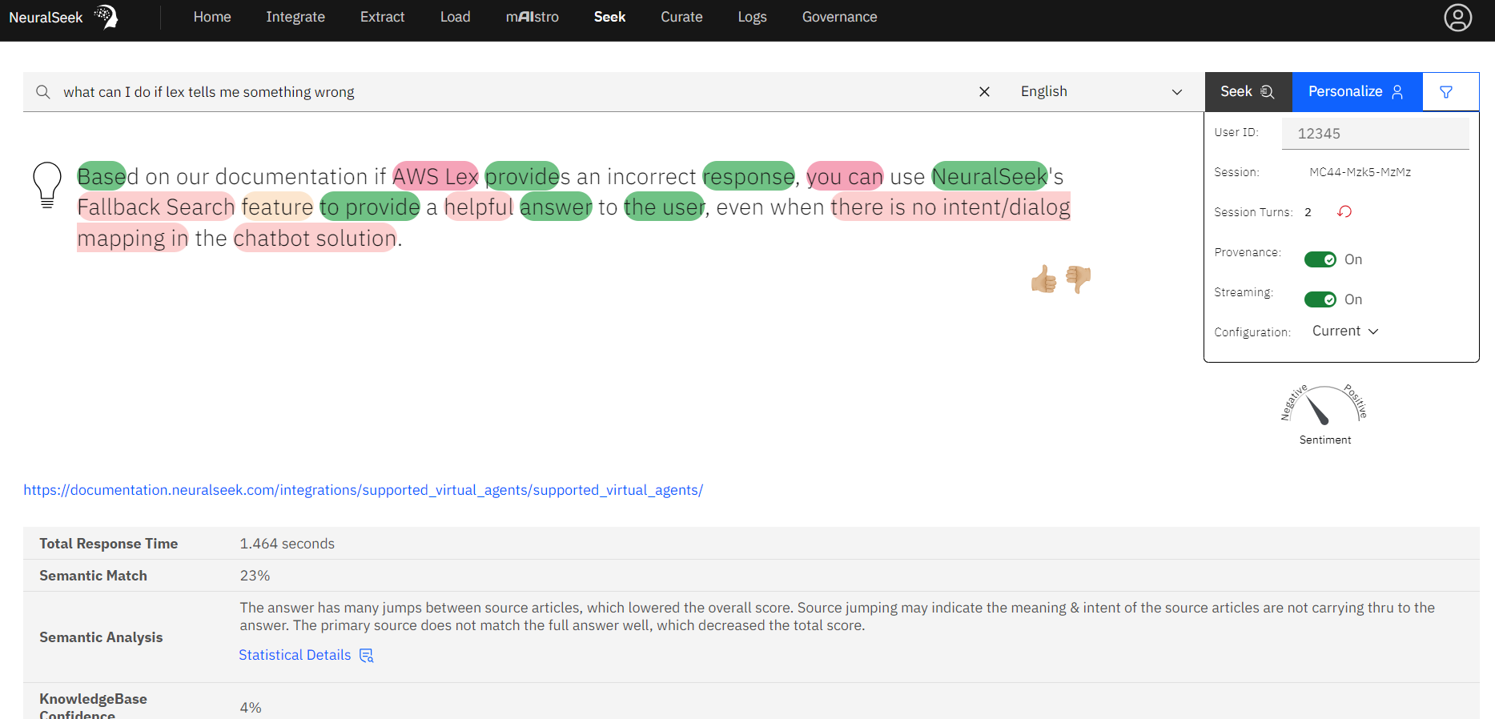The width and height of the screenshot is (1495, 719).
Task: Open the filter funnel button
Action: (1446, 92)
